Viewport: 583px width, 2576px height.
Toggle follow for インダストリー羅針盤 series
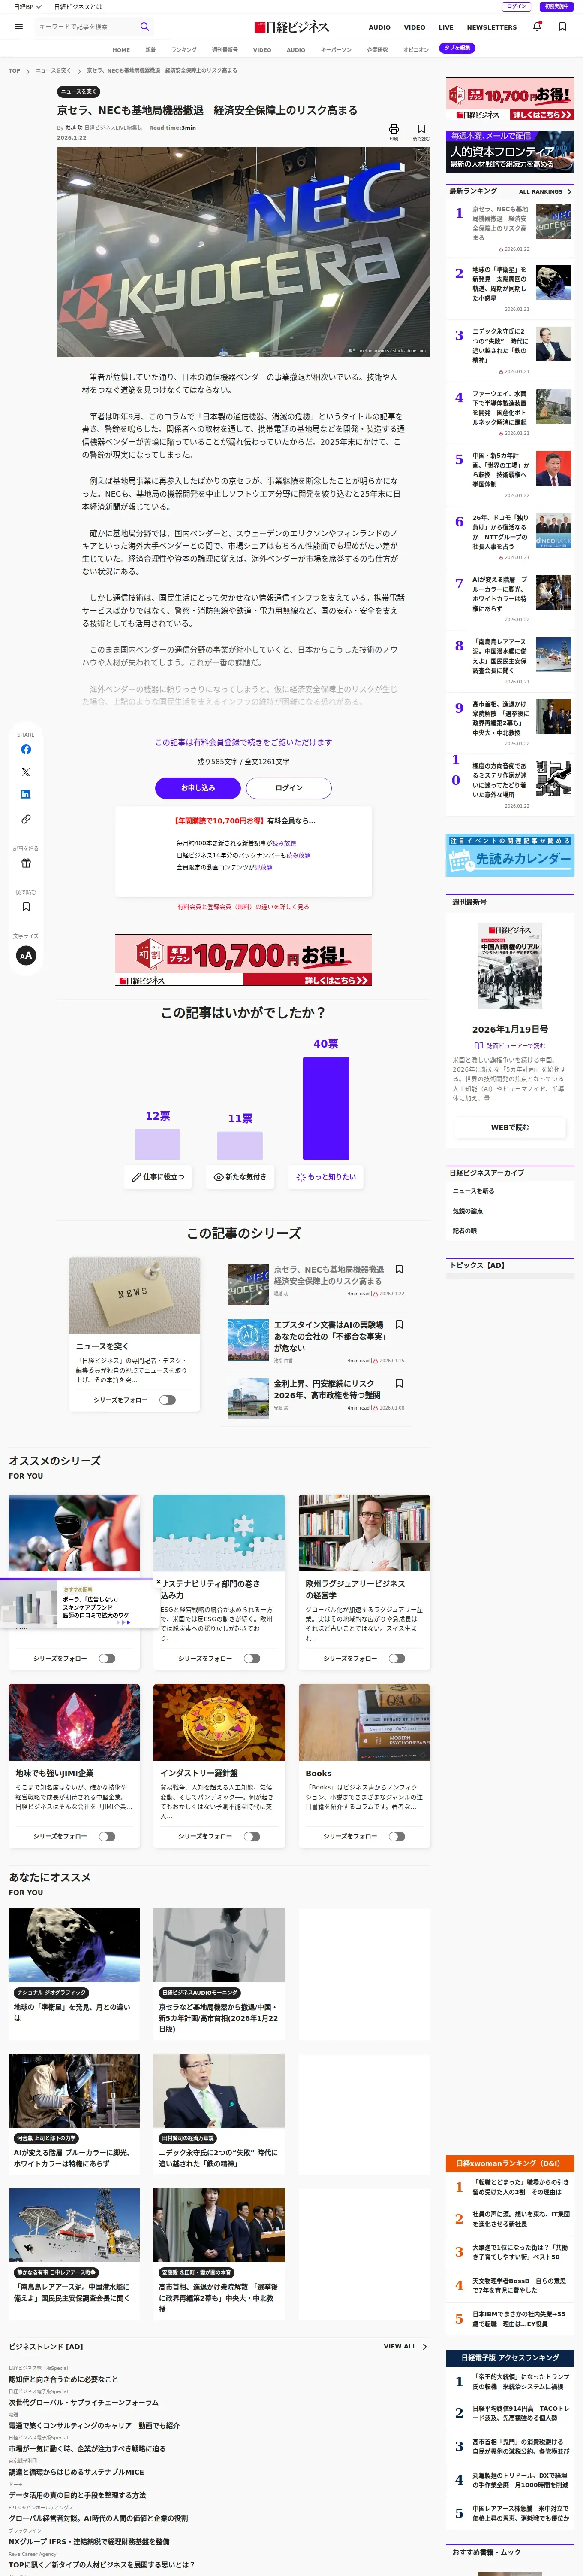[x=252, y=1836]
